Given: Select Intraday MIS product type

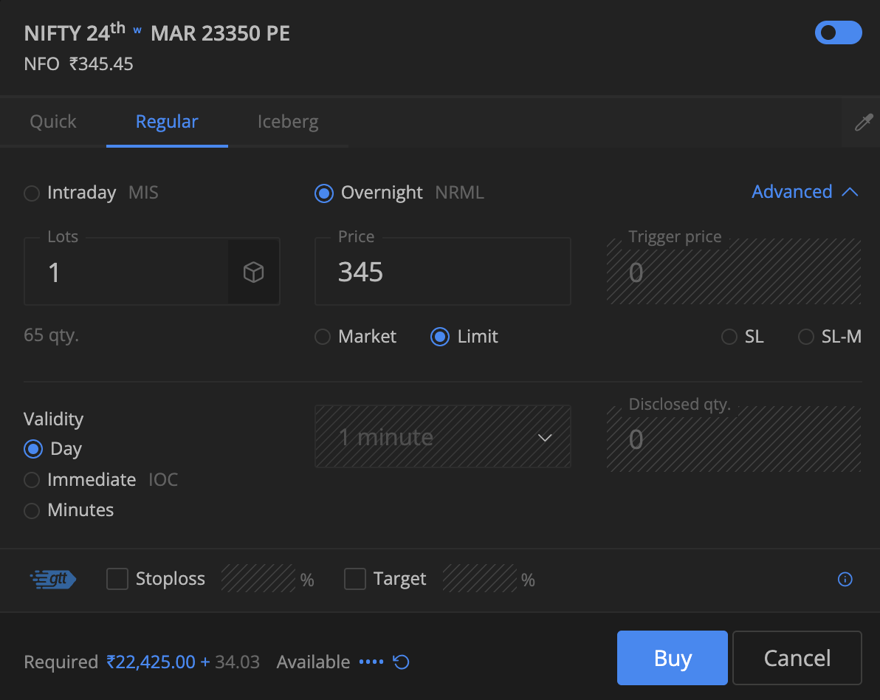Looking at the screenshot, I should pyautogui.click(x=32, y=193).
